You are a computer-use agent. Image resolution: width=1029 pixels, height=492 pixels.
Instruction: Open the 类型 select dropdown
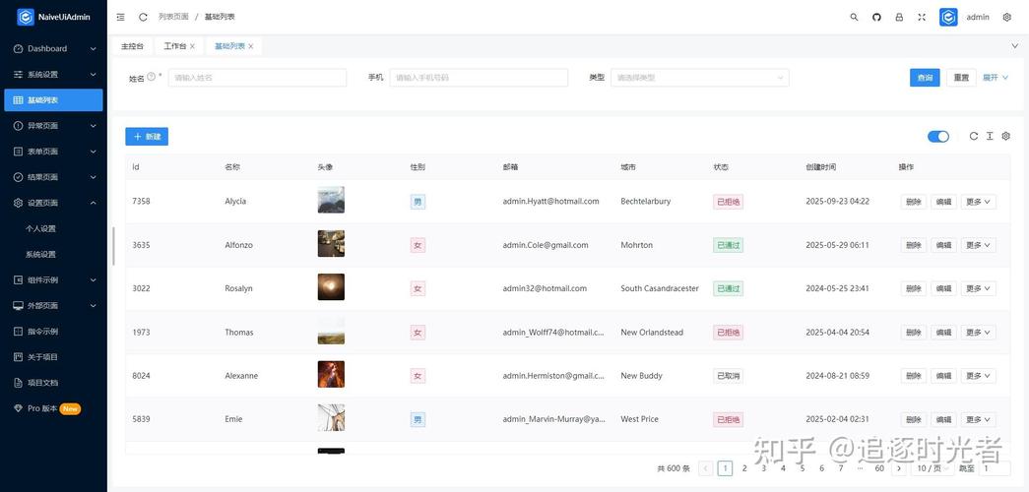699,78
